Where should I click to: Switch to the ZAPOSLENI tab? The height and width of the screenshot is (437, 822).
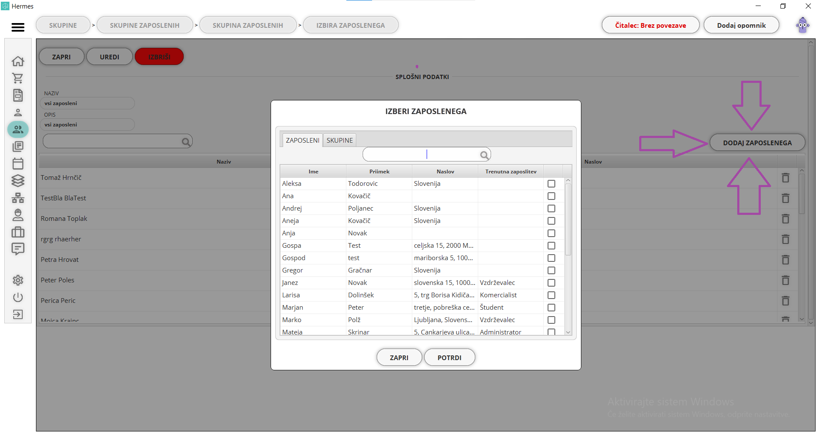point(302,140)
